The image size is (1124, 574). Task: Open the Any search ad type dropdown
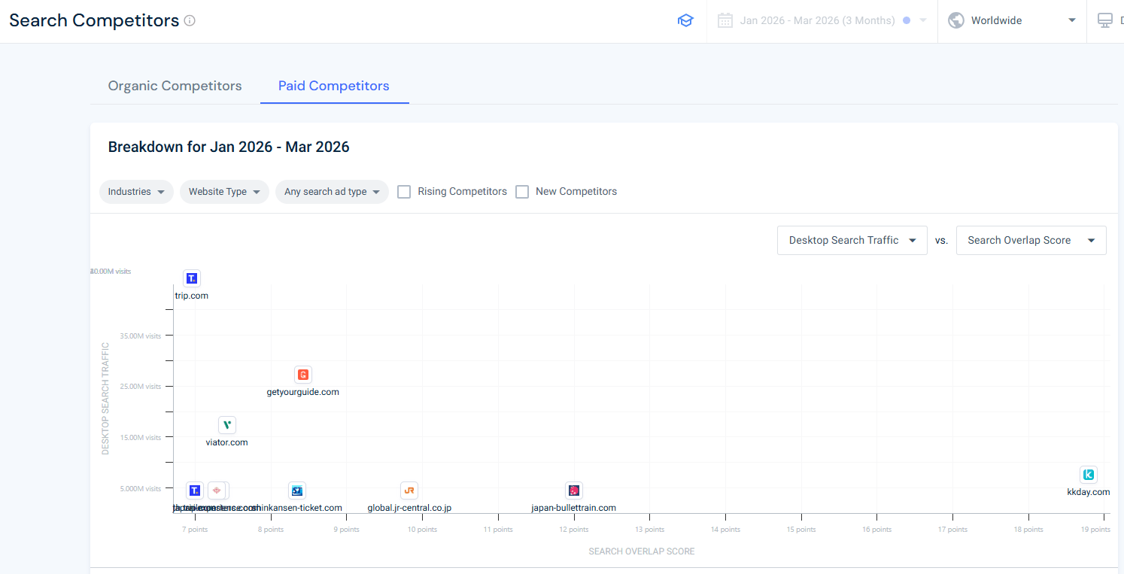[332, 192]
